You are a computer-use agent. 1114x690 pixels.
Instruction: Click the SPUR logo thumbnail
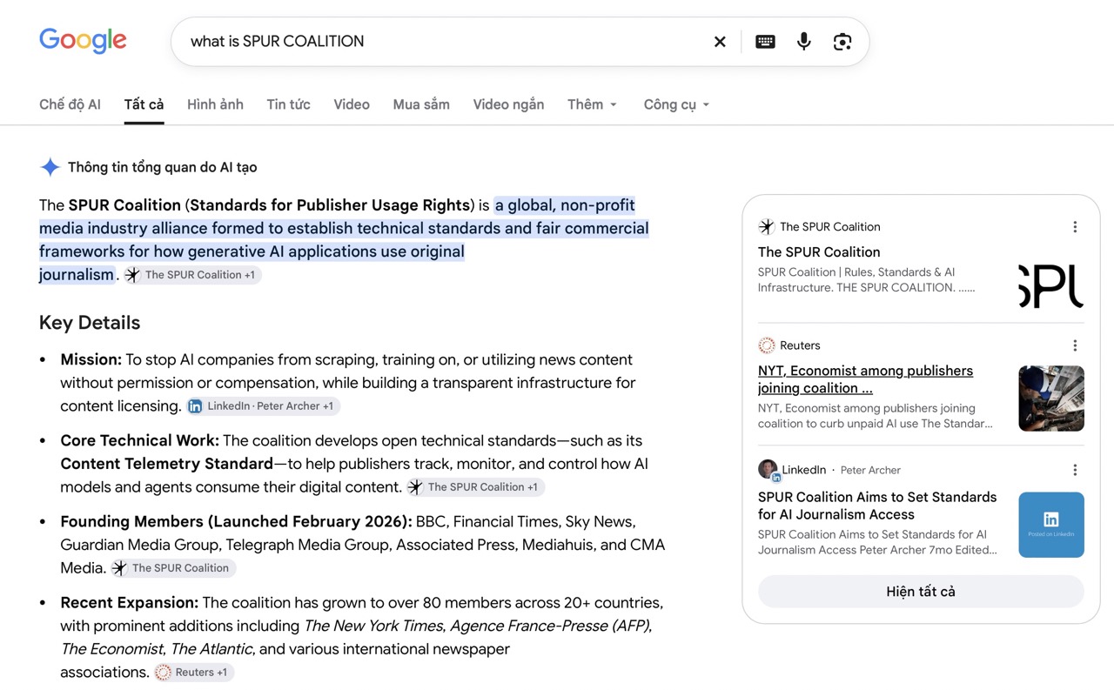tap(1051, 286)
